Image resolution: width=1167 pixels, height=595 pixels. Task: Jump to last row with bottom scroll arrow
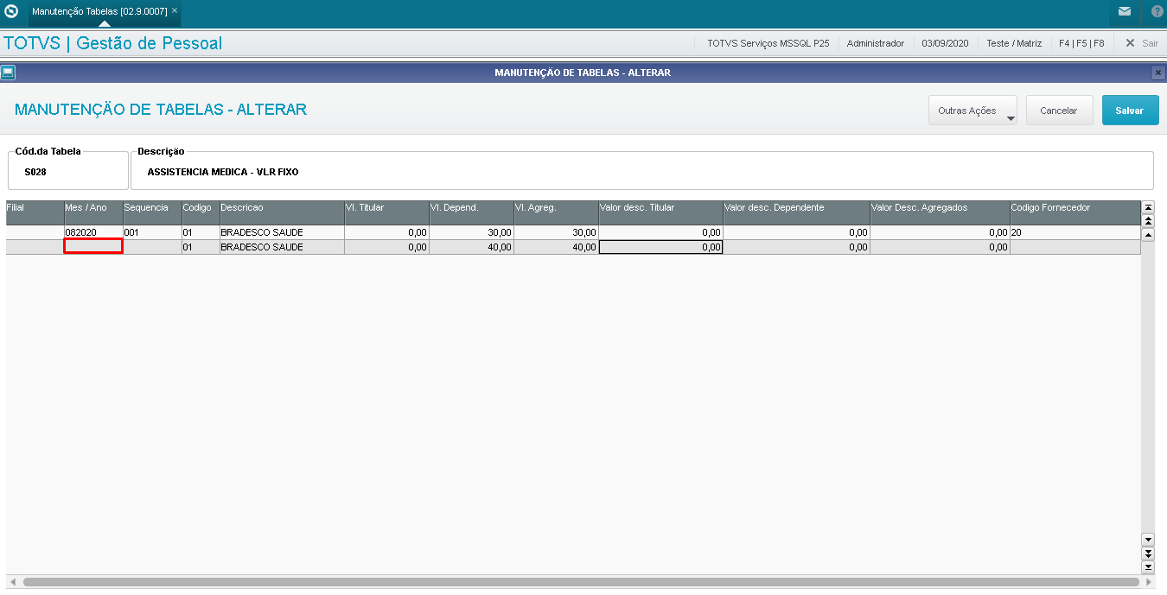(x=1148, y=567)
